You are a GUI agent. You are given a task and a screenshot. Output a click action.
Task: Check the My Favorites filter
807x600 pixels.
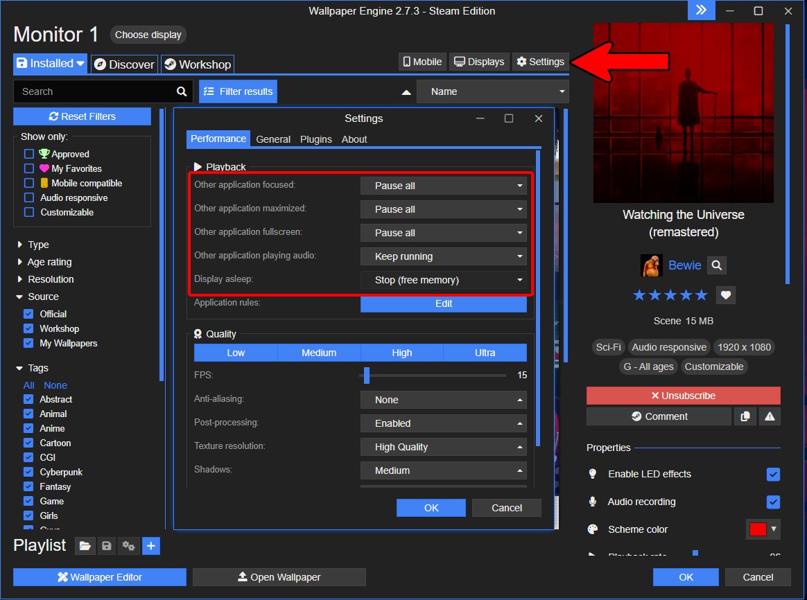pos(29,168)
